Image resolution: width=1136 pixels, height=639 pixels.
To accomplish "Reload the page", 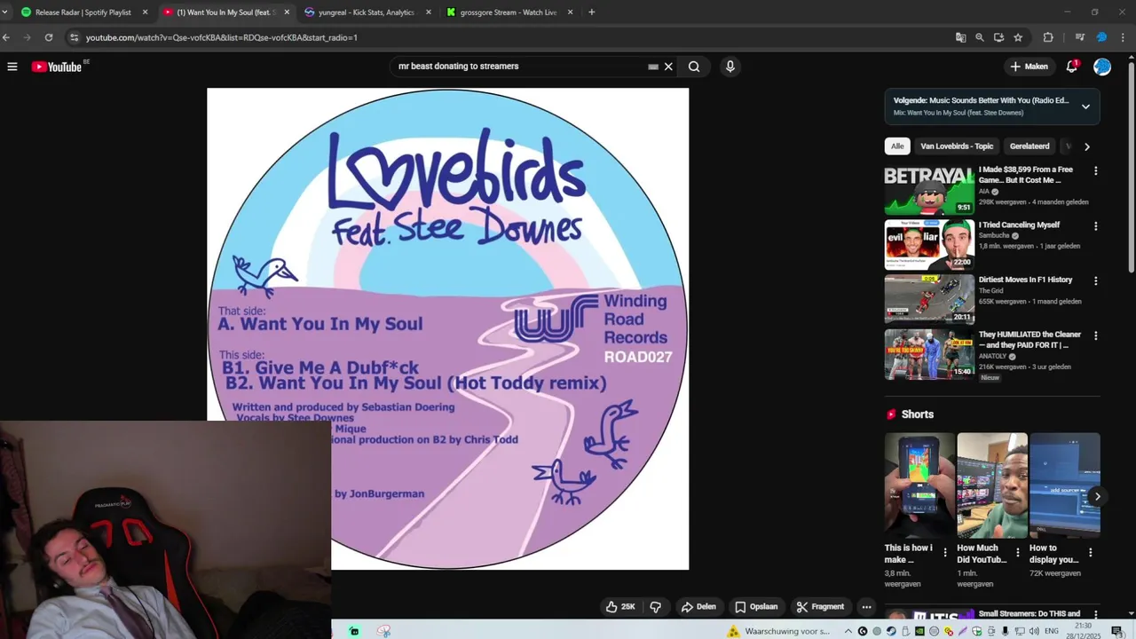I will (x=49, y=37).
